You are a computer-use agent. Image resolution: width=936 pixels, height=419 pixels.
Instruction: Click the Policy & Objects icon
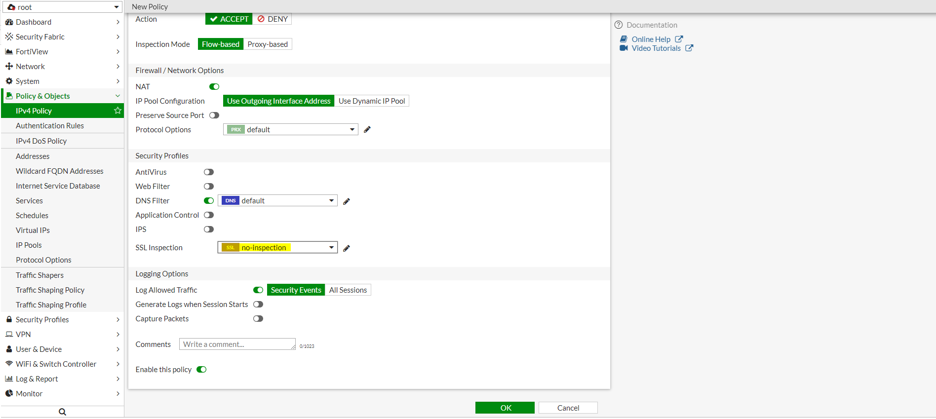pyautogui.click(x=9, y=96)
